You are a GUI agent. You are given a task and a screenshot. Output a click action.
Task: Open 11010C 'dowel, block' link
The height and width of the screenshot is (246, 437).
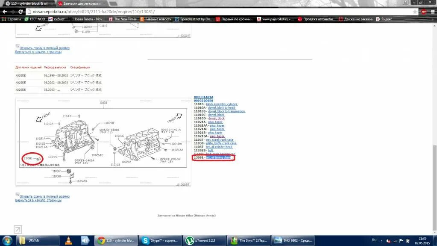click(x=216, y=115)
